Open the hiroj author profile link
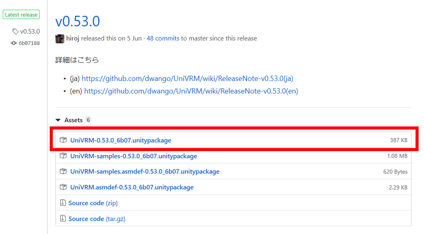The height and width of the screenshot is (234, 424). (x=73, y=39)
